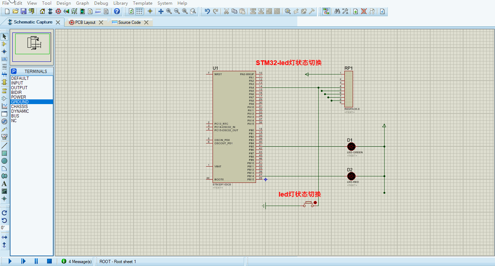Click the Zoom In magnifier icon

(x=169, y=11)
